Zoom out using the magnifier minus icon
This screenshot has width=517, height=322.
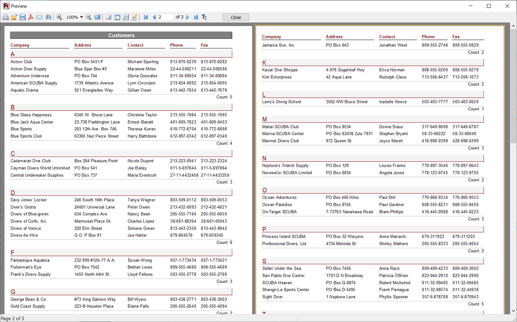point(89,17)
